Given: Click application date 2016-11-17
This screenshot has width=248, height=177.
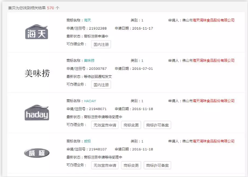Looking at the screenshot, I should tap(143, 28).
